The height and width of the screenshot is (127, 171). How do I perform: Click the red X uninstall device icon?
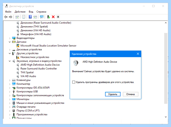tap(53, 17)
